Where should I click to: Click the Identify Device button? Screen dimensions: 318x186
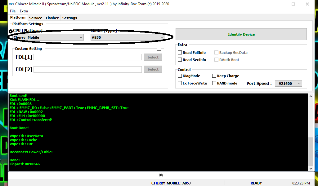coord(241,34)
